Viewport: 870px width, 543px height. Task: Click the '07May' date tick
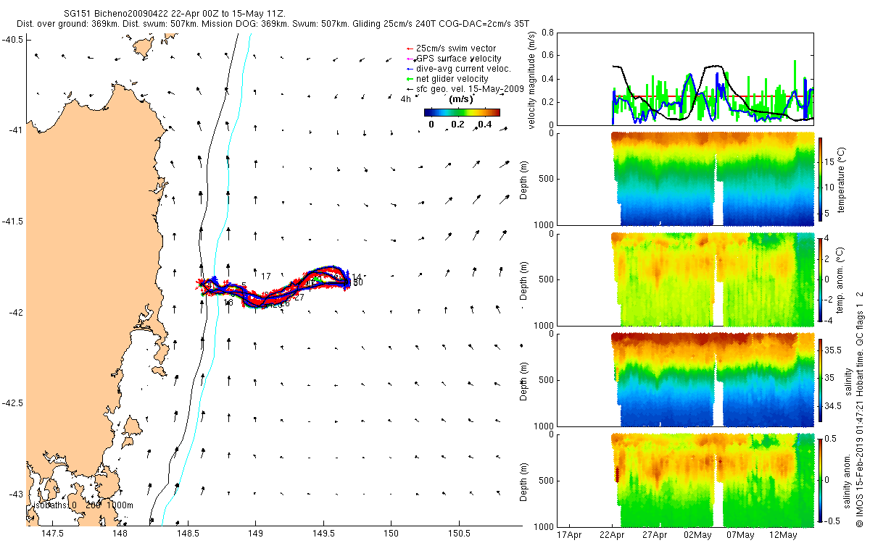[739, 534]
